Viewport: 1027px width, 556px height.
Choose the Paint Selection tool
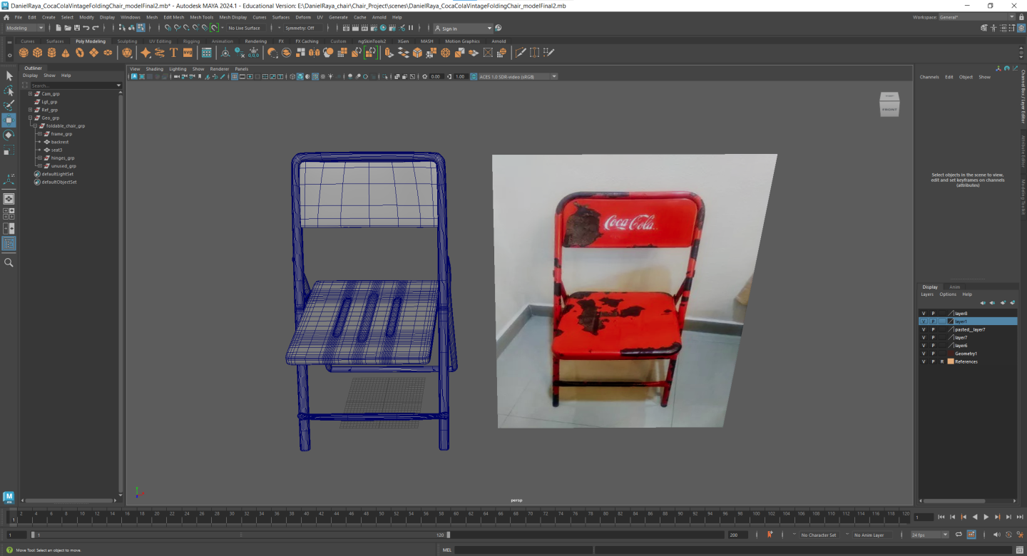9,105
